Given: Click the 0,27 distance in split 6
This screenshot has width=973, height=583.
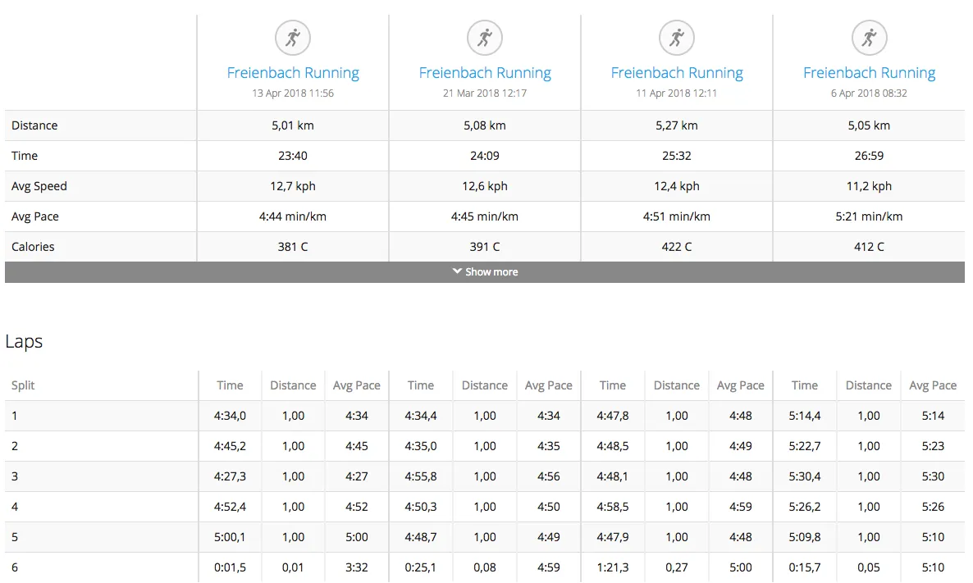Looking at the screenshot, I should (x=676, y=567).
